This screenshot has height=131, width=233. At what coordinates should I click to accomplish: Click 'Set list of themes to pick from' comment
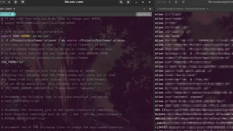point(48,71)
